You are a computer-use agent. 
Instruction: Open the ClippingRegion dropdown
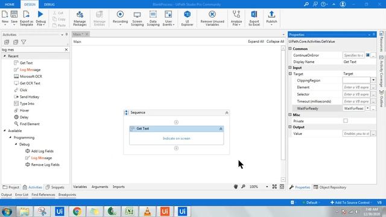373,80
